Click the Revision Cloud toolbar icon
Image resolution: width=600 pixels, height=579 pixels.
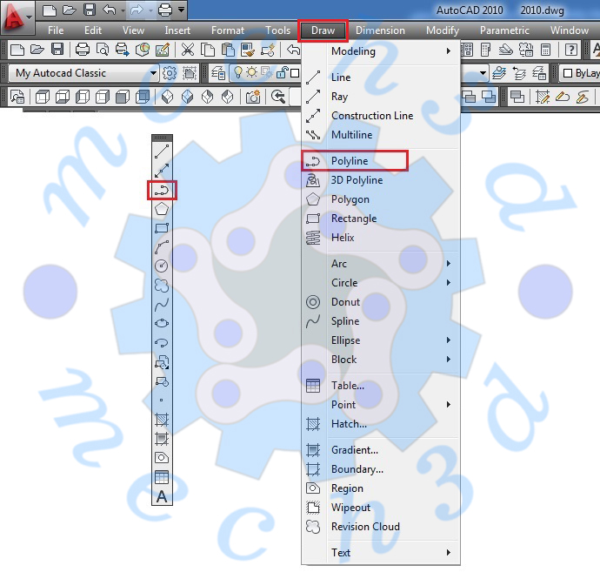click(162, 286)
